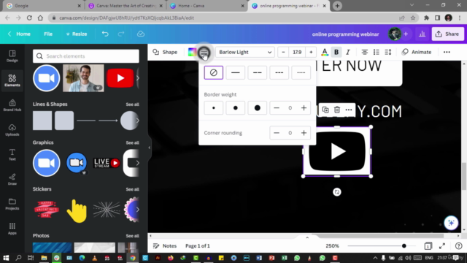Select the Text tool in sidebar
The width and height of the screenshot is (467, 263).
click(x=12, y=154)
